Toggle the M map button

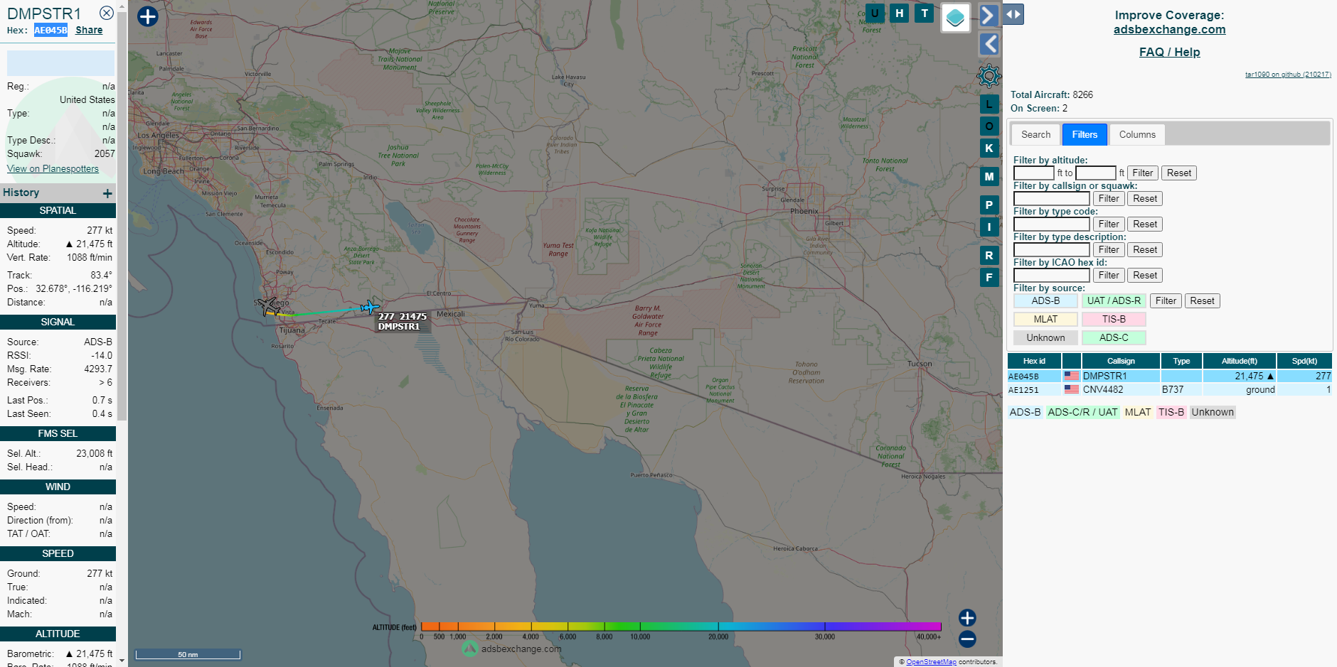[x=989, y=176]
